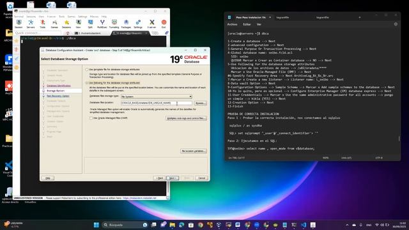The width and height of the screenshot is (409, 230).
Task: Click the Games toolbar icon
Action: (x=54, y=24)
